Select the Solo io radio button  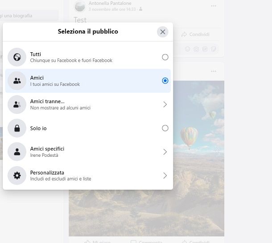165,128
